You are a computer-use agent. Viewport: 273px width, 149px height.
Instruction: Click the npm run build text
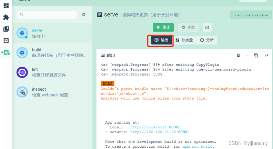pyautogui.click(x=198, y=146)
